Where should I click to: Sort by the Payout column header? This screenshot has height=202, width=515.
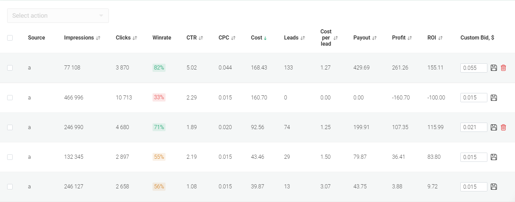pos(374,38)
